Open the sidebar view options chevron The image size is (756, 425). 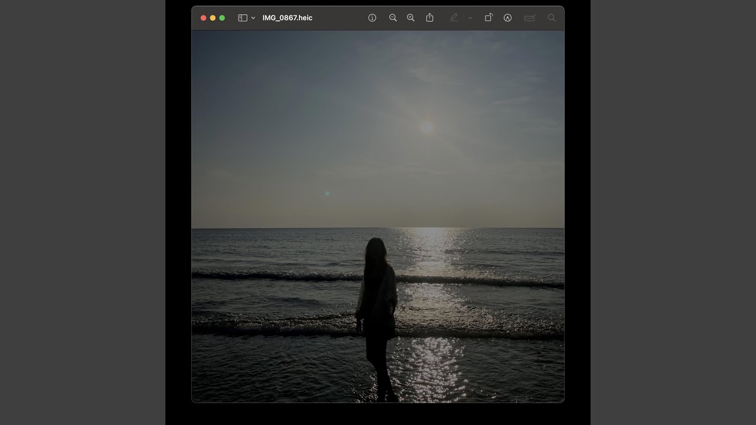253,18
